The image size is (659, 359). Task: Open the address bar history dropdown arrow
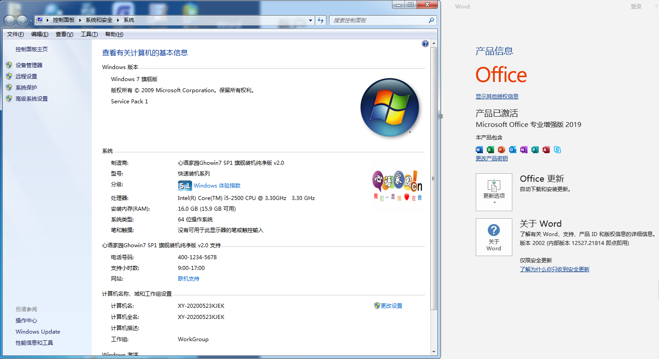[311, 20]
